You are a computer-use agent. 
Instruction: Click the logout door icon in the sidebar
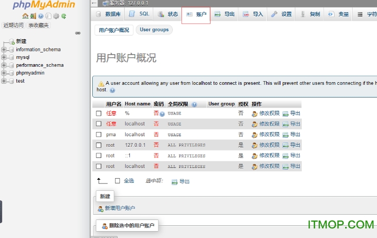33,16
